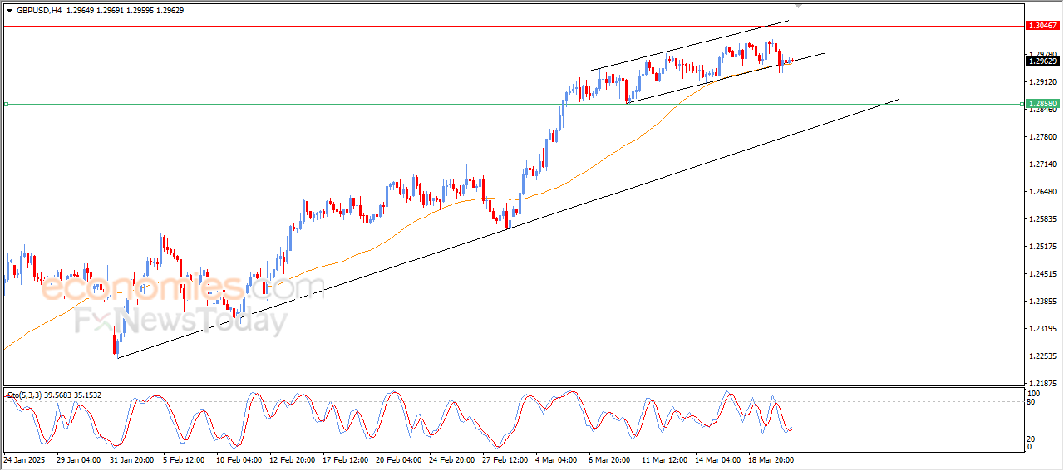Viewport: 1064px width, 471px height.
Task: Click the 27 Feb 12:00 date label
Action: point(503,459)
